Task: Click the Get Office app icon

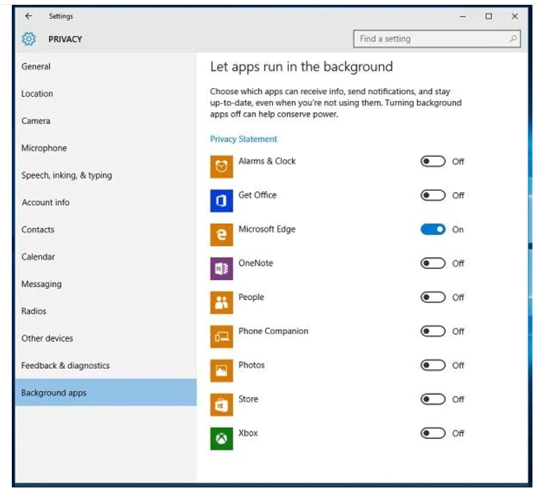Action: [x=221, y=201]
